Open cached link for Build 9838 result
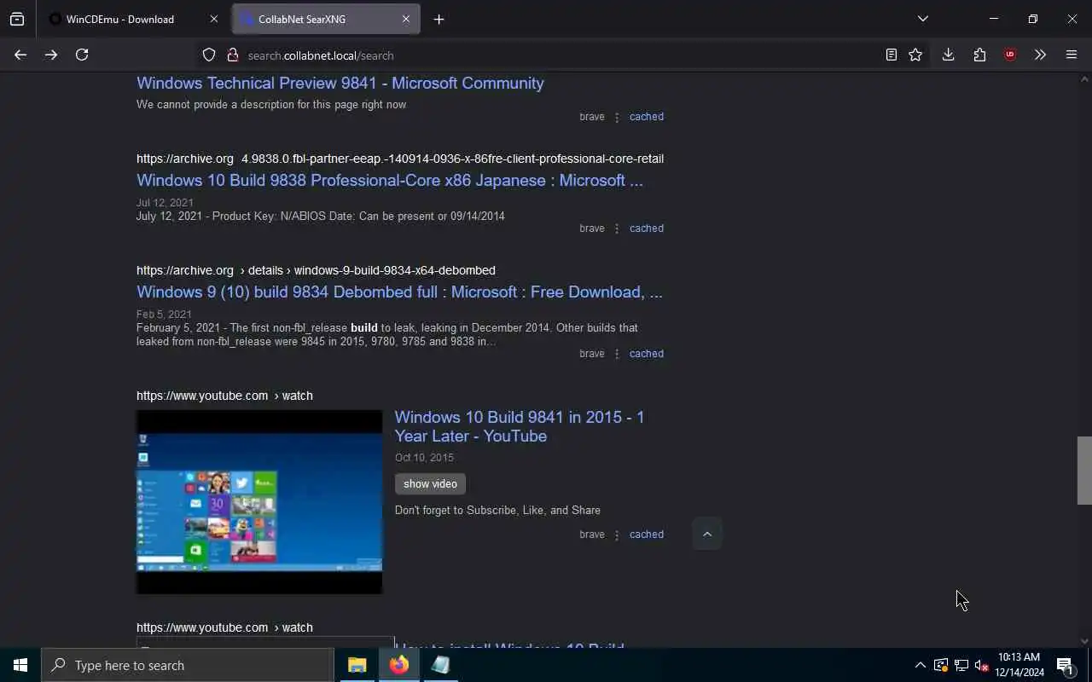1092x682 pixels. pyautogui.click(x=646, y=228)
